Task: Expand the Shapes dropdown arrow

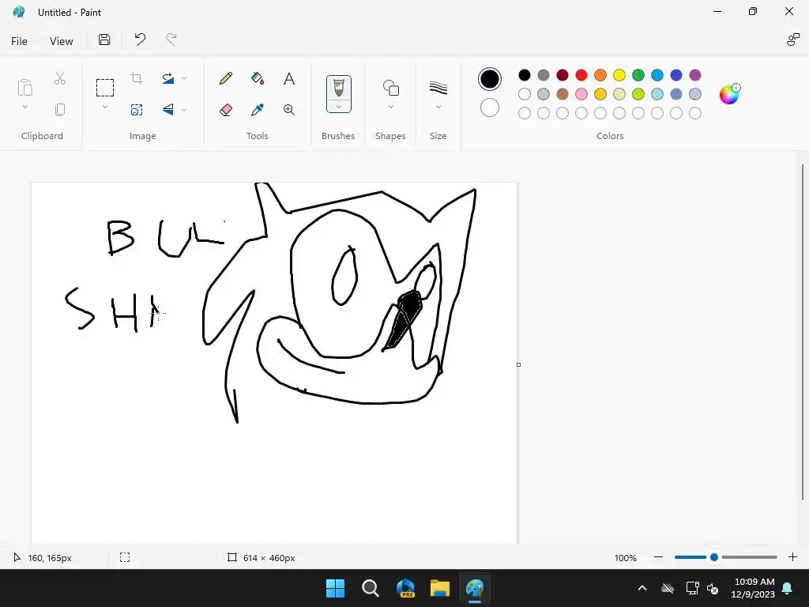Action: click(390, 107)
